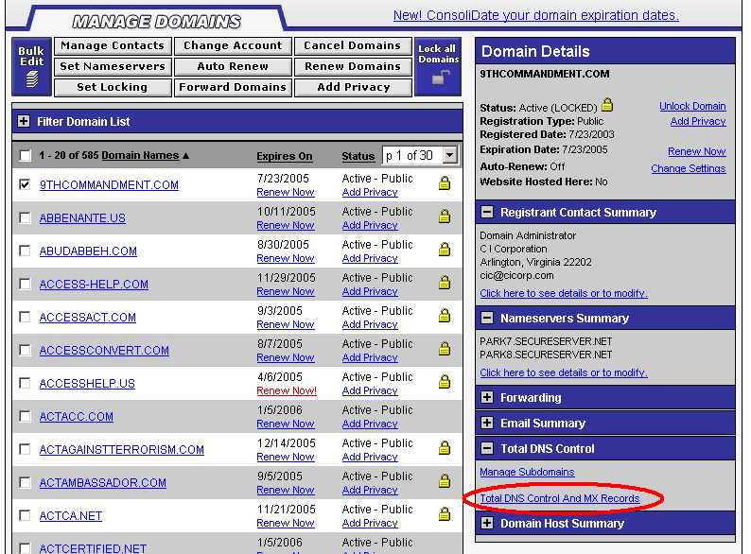Click the padlock icon for ACCESSACT.COM
The image size is (751, 554).
pyautogui.click(x=444, y=317)
